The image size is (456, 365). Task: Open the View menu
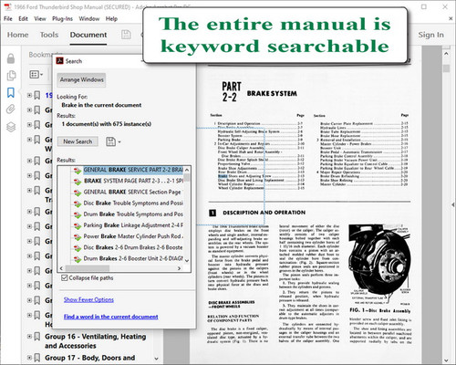(40, 19)
